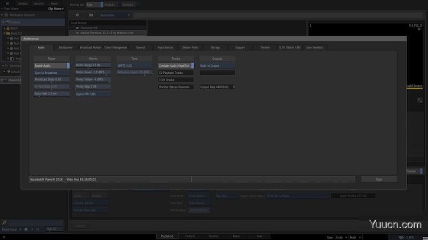Toggle the Enable Audio button

[51, 65]
